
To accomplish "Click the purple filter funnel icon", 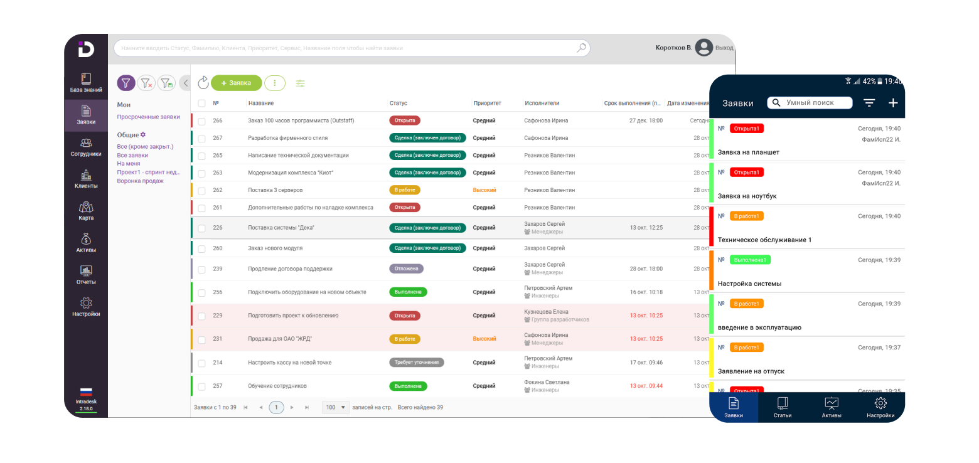I will point(126,83).
